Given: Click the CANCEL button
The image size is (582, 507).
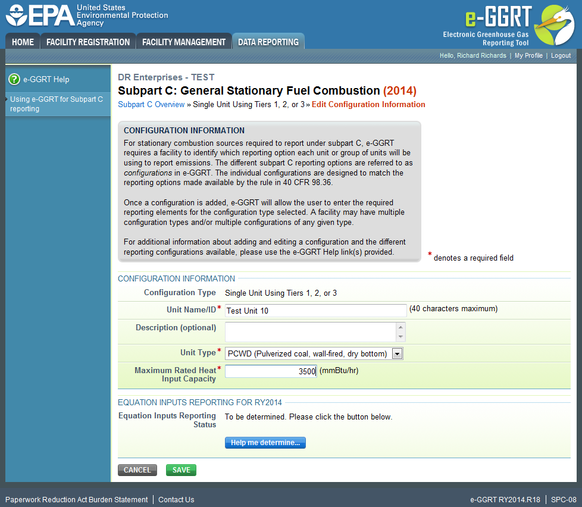Looking at the screenshot, I should [x=137, y=470].
